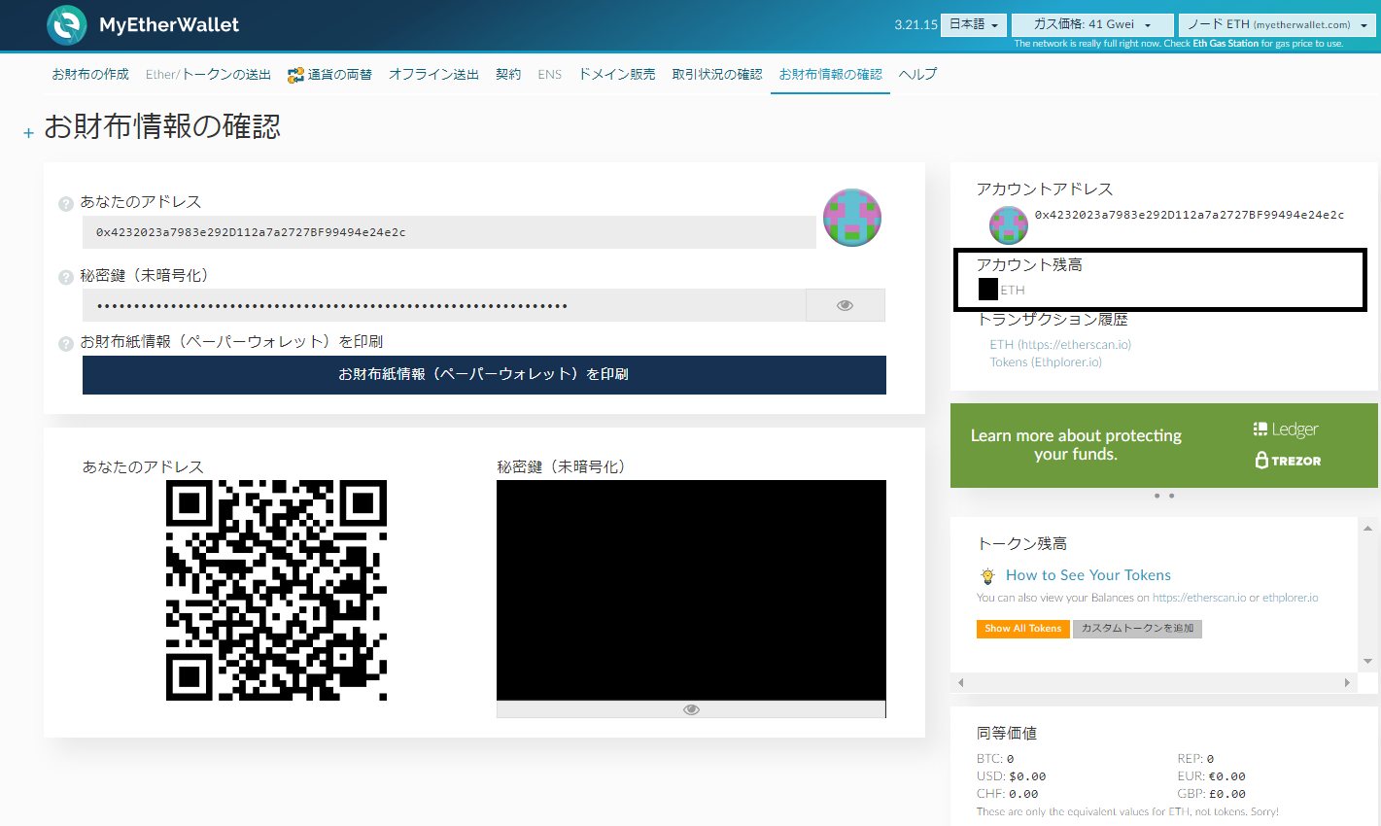Click the MyEtherWallet logo icon

pyautogui.click(x=67, y=25)
